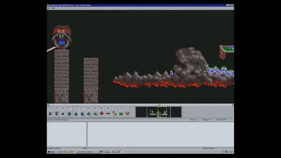This screenshot has width=281, height=158.
Task: Open the Help menu
Action: [53, 8]
